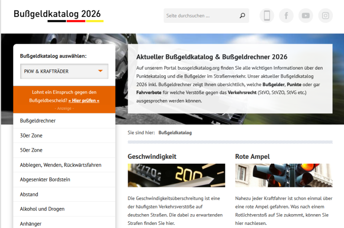Click the Rote Ampel heading link

pyautogui.click(x=252, y=157)
